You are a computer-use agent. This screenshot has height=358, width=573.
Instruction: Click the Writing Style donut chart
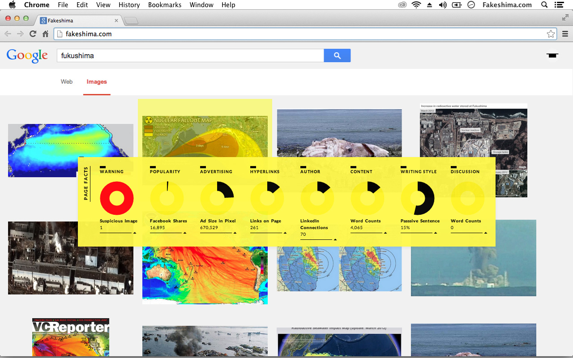[417, 198]
